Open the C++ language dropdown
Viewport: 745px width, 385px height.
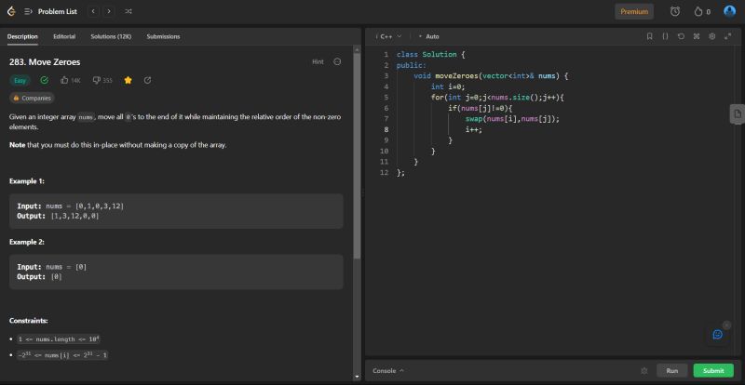(389, 36)
